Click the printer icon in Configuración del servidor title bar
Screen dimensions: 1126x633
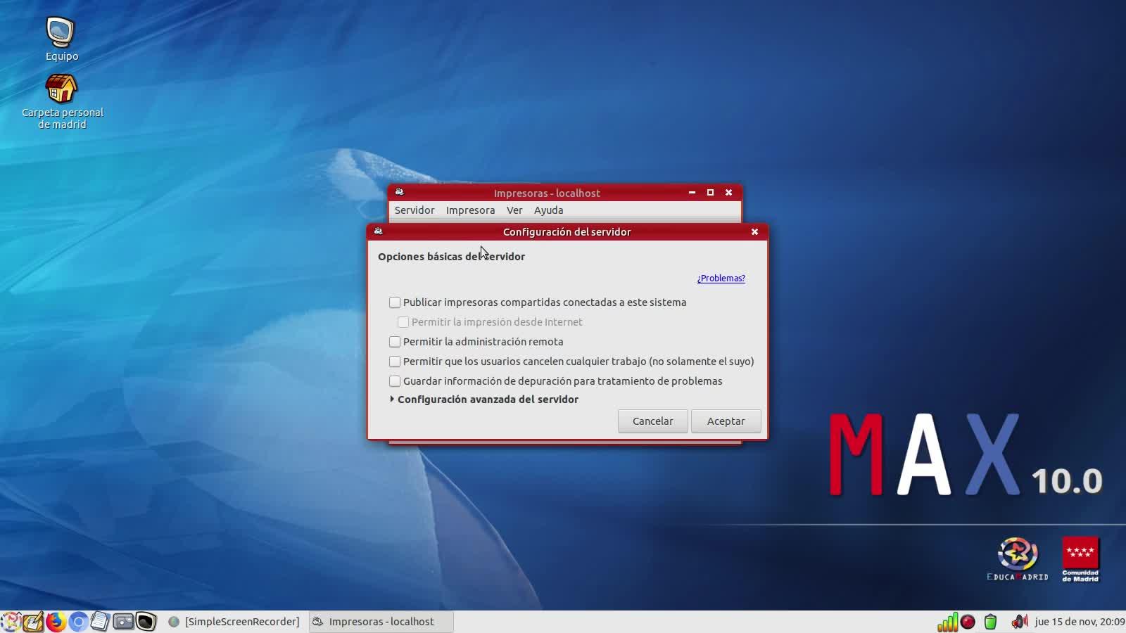378,231
